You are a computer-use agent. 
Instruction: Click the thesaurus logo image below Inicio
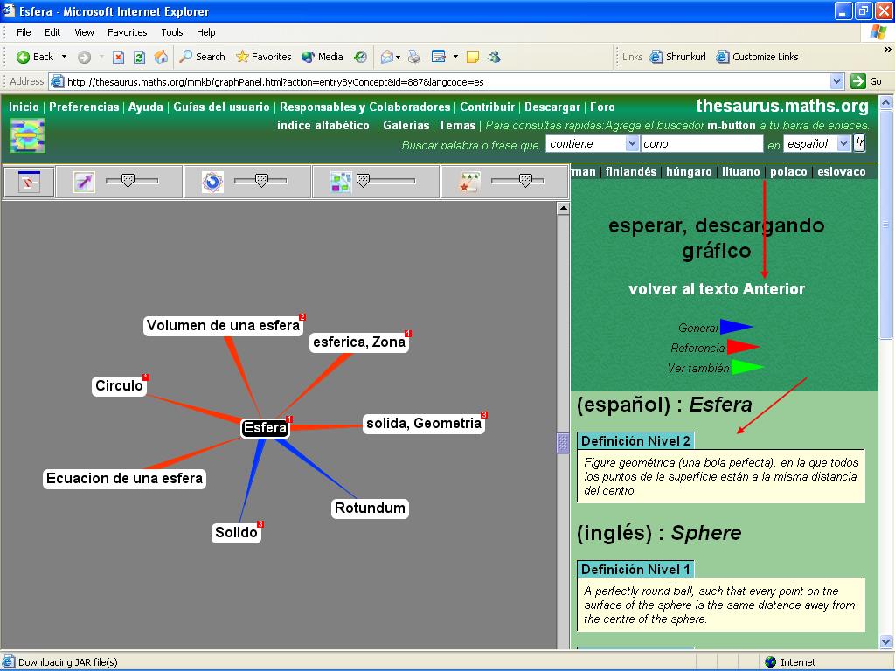27,135
